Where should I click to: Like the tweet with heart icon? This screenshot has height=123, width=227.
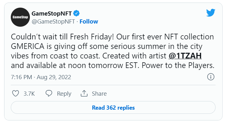tap(16, 93)
